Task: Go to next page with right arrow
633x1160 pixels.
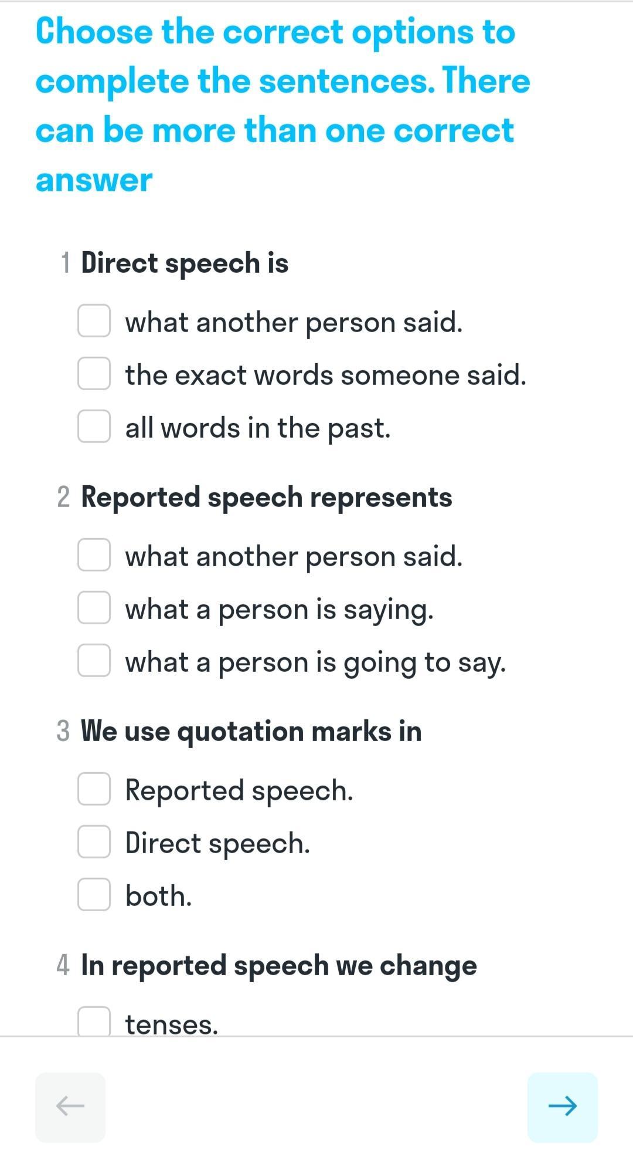Action: click(562, 1107)
